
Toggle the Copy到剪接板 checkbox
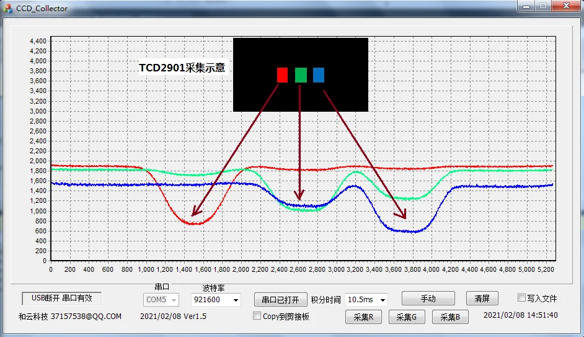(257, 316)
